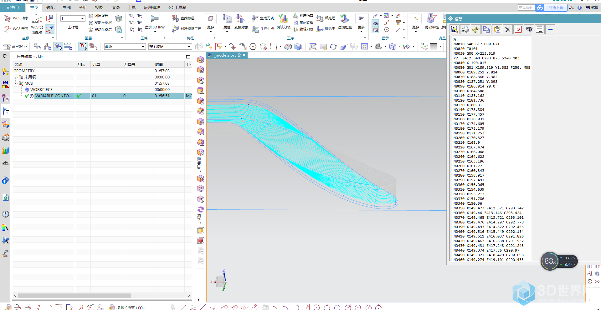Click the 变换对象 transform object icon

click(241, 19)
